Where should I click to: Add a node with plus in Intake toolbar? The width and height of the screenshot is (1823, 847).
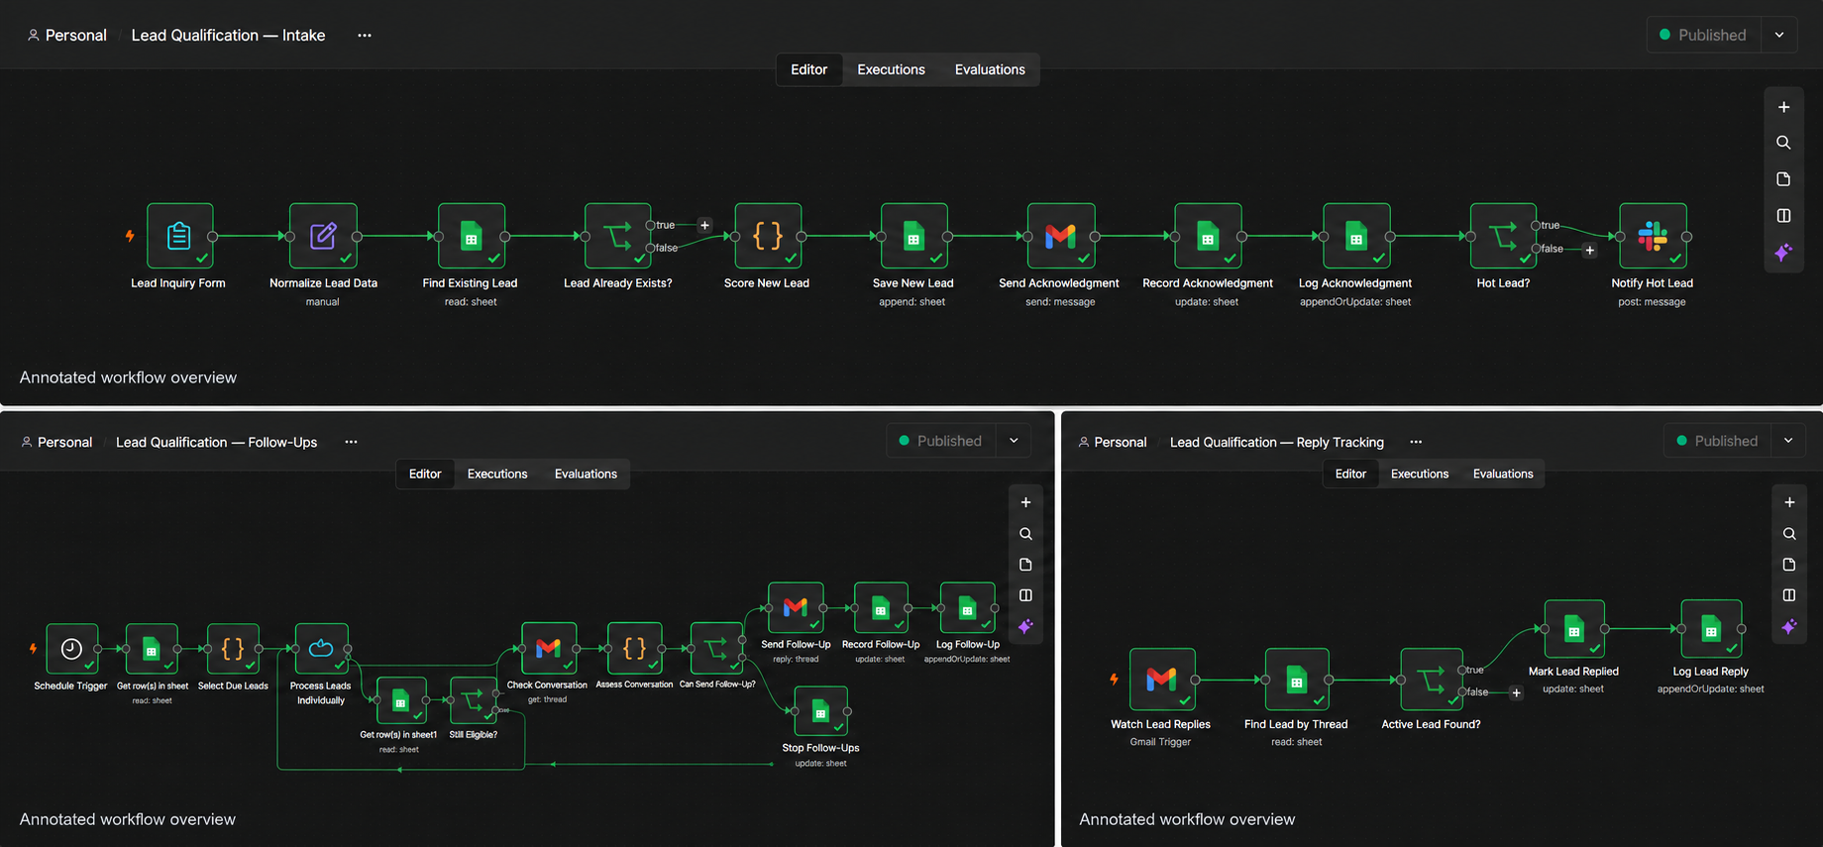point(1783,107)
